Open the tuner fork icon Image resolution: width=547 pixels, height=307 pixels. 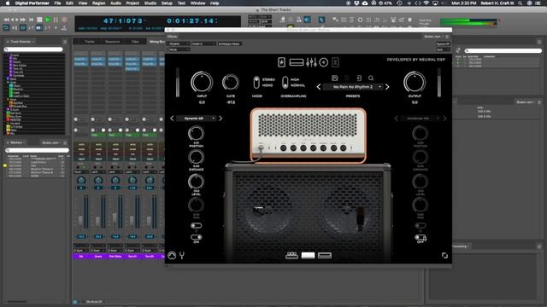click(x=182, y=255)
